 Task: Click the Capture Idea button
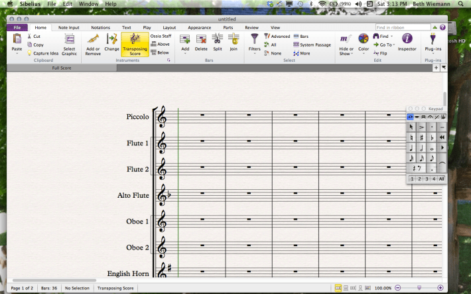(x=45, y=53)
